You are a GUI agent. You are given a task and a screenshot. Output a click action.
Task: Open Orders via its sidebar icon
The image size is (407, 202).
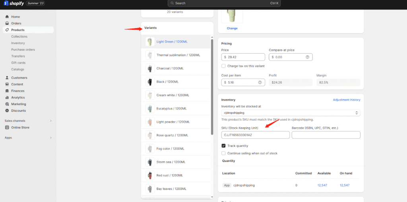[7, 23]
